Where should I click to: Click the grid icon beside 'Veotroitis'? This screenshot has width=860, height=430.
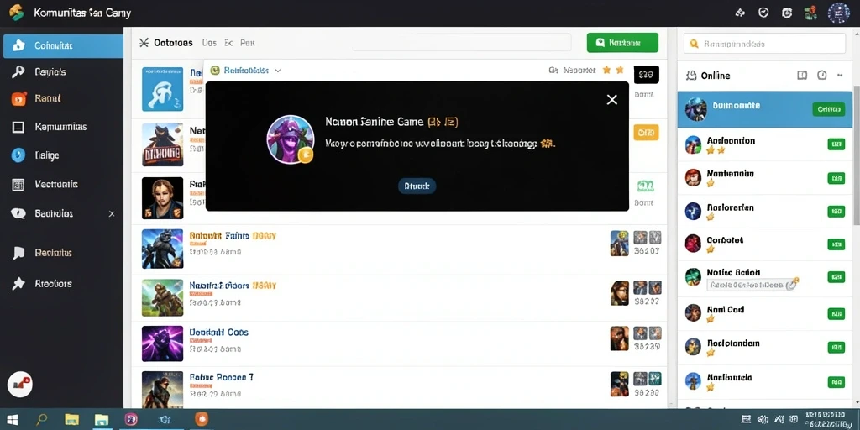pyautogui.click(x=18, y=185)
